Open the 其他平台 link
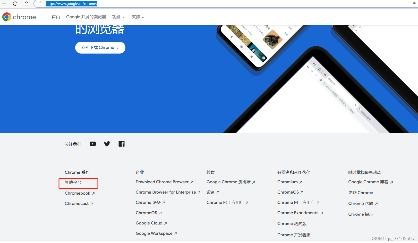This screenshot has width=418, height=243. 73,183
